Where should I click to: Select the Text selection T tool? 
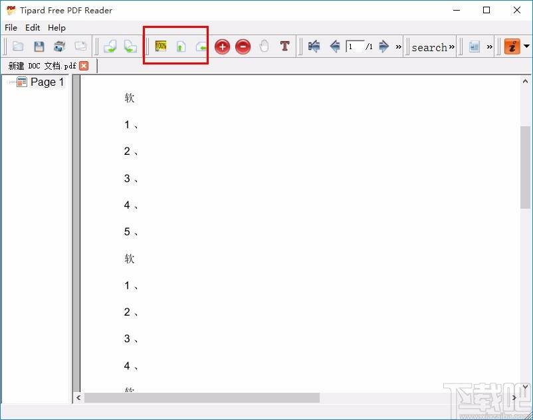tap(285, 46)
